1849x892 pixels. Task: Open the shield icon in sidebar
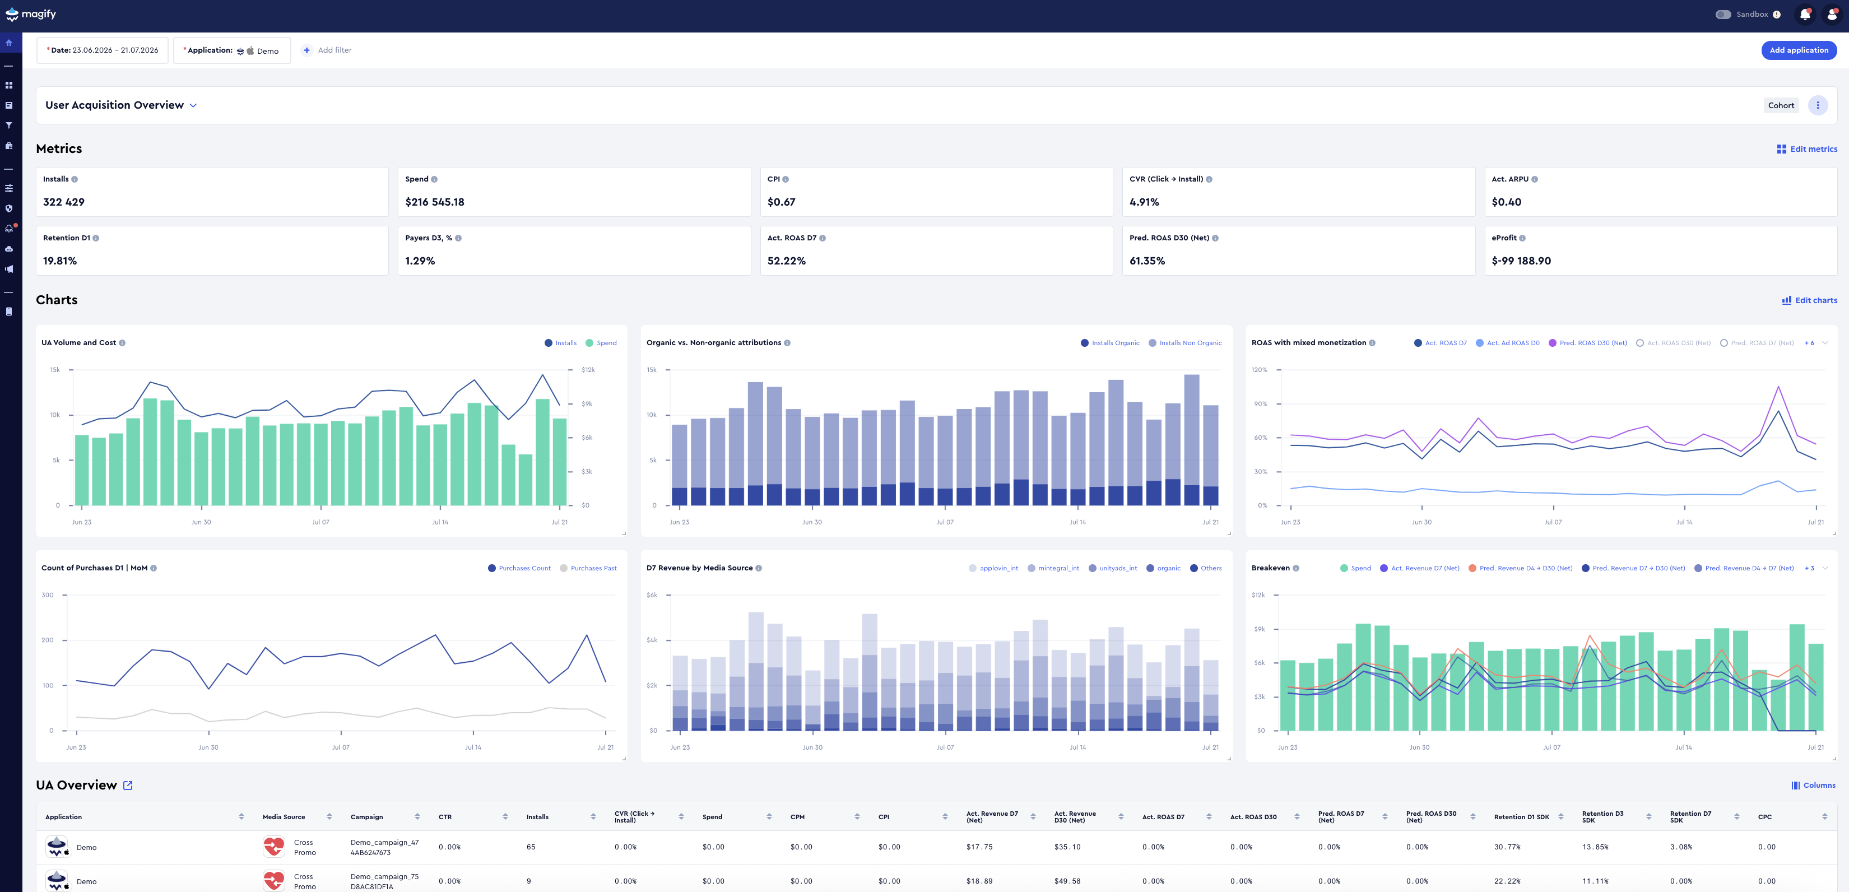pyautogui.click(x=8, y=208)
